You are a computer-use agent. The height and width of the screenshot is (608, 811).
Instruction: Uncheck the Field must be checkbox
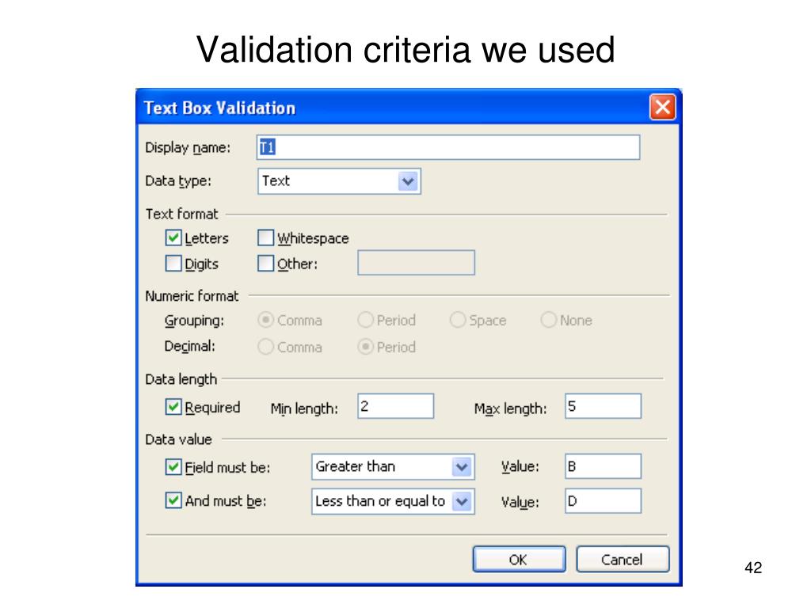coord(173,467)
